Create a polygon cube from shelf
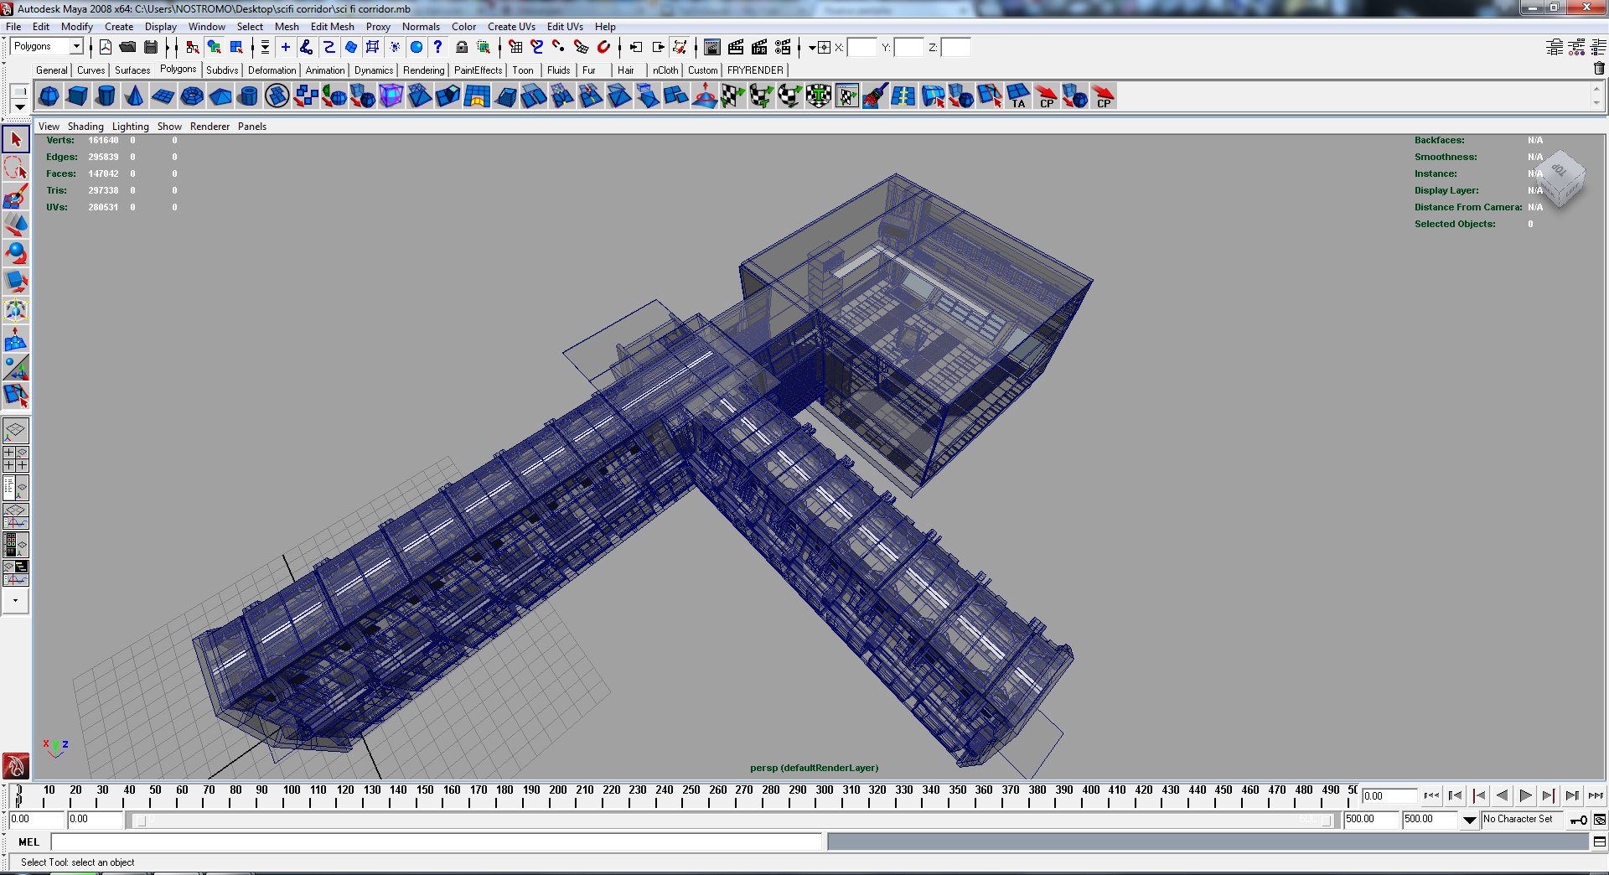The height and width of the screenshot is (875, 1609). (x=78, y=96)
